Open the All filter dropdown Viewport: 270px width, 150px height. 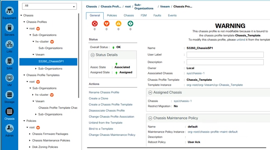coord(49,6)
